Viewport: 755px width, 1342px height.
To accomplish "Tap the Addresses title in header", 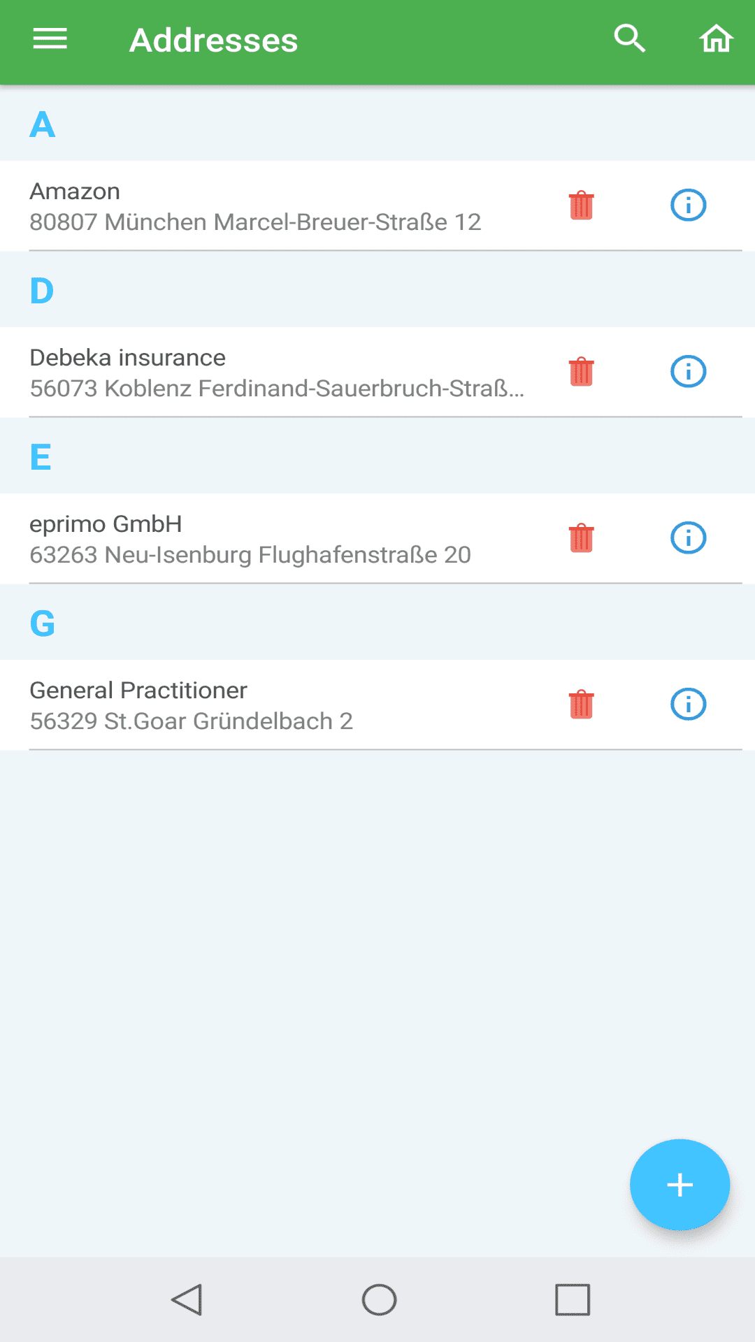I will 213,41.
